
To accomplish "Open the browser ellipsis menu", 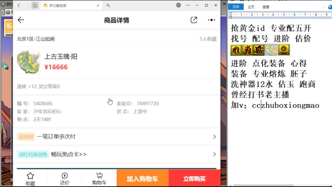I will (x=188, y=5).
